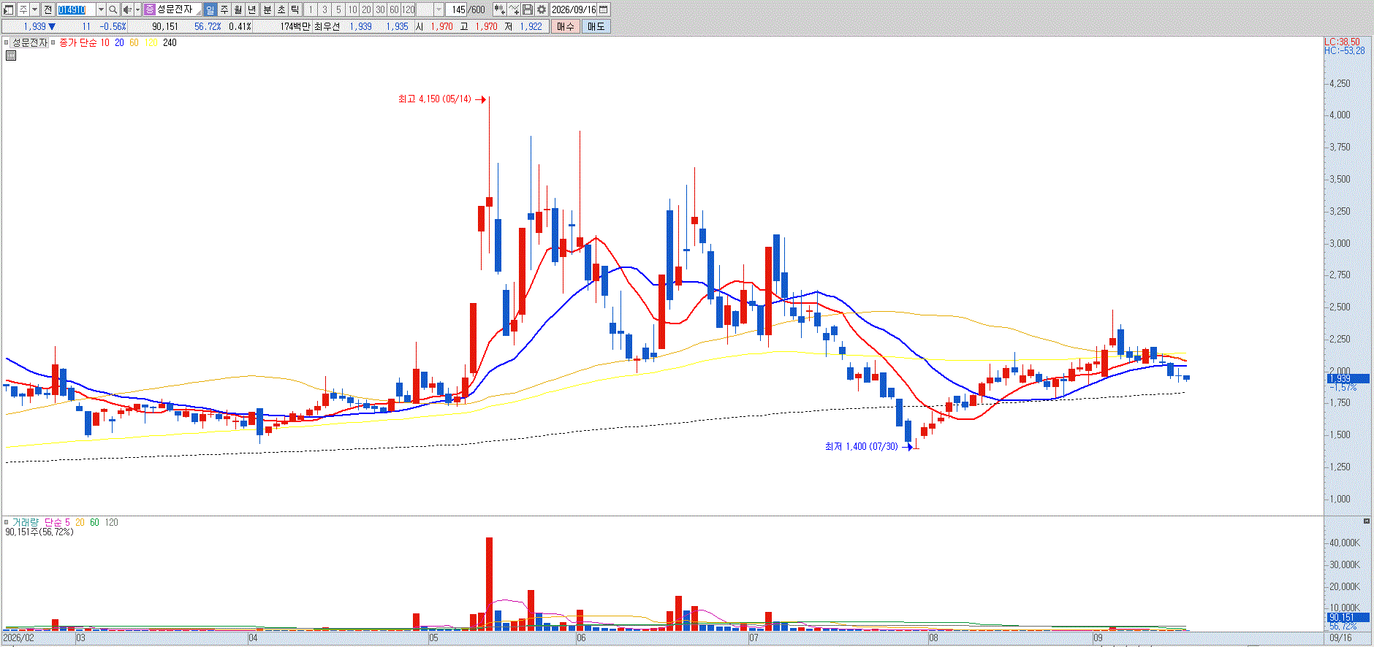Click the 2026/09/16 date field
1374x647 pixels.
pos(574,9)
